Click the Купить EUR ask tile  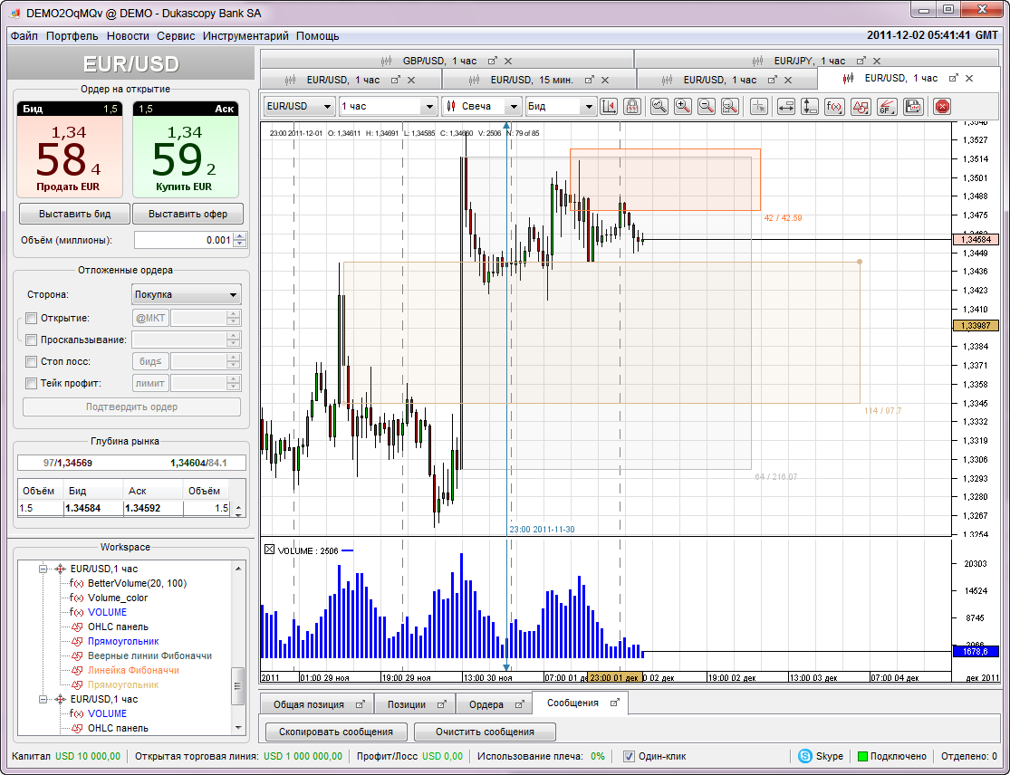point(186,149)
